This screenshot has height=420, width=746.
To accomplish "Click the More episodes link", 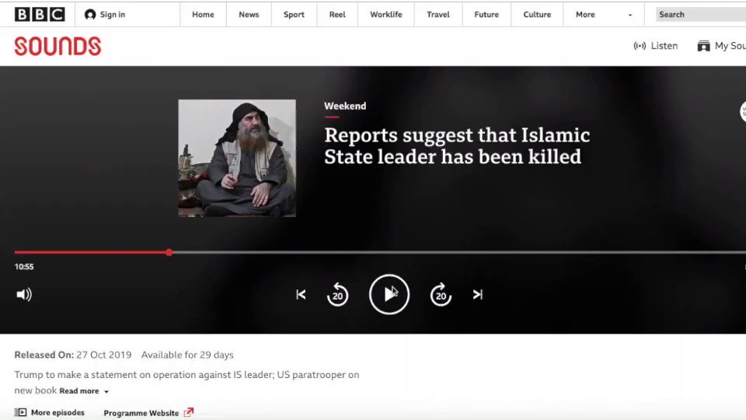I will [x=58, y=412].
